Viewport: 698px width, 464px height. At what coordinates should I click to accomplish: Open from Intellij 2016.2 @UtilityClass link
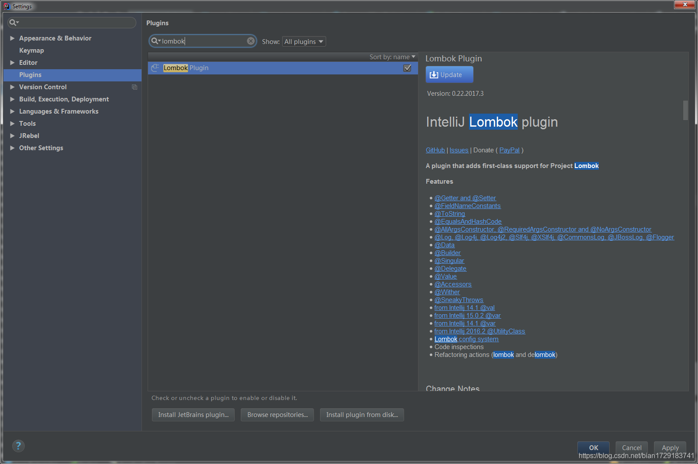480,331
